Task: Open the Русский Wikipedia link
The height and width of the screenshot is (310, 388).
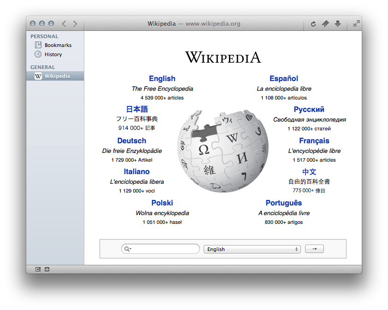Action: [x=309, y=109]
